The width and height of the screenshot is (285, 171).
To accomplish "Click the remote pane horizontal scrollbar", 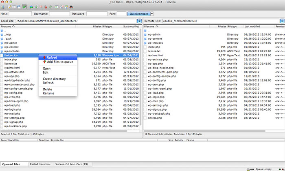I will (x=205, y=131).
